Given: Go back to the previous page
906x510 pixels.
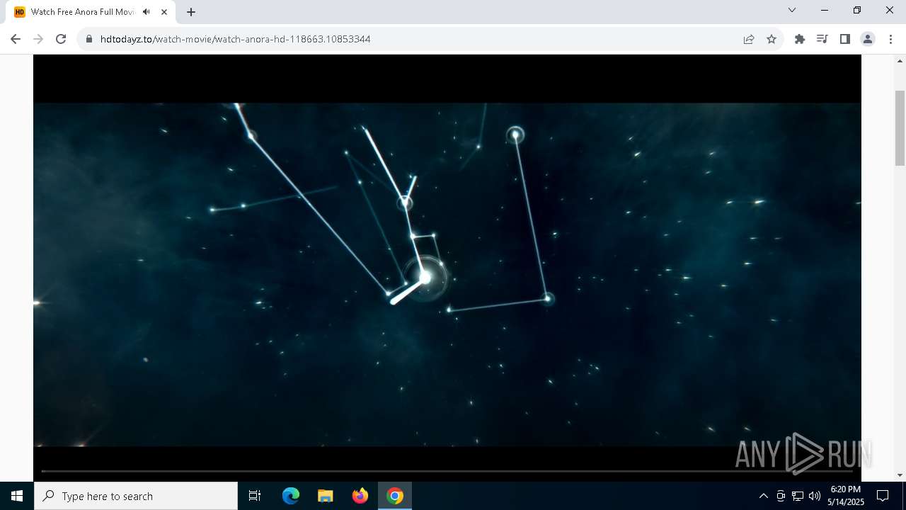Looking at the screenshot, I should [x=16, y=39].
